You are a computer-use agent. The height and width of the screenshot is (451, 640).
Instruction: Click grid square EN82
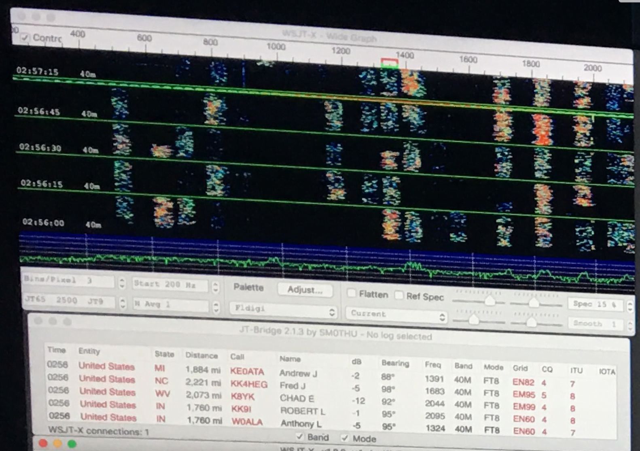(523, 382)
